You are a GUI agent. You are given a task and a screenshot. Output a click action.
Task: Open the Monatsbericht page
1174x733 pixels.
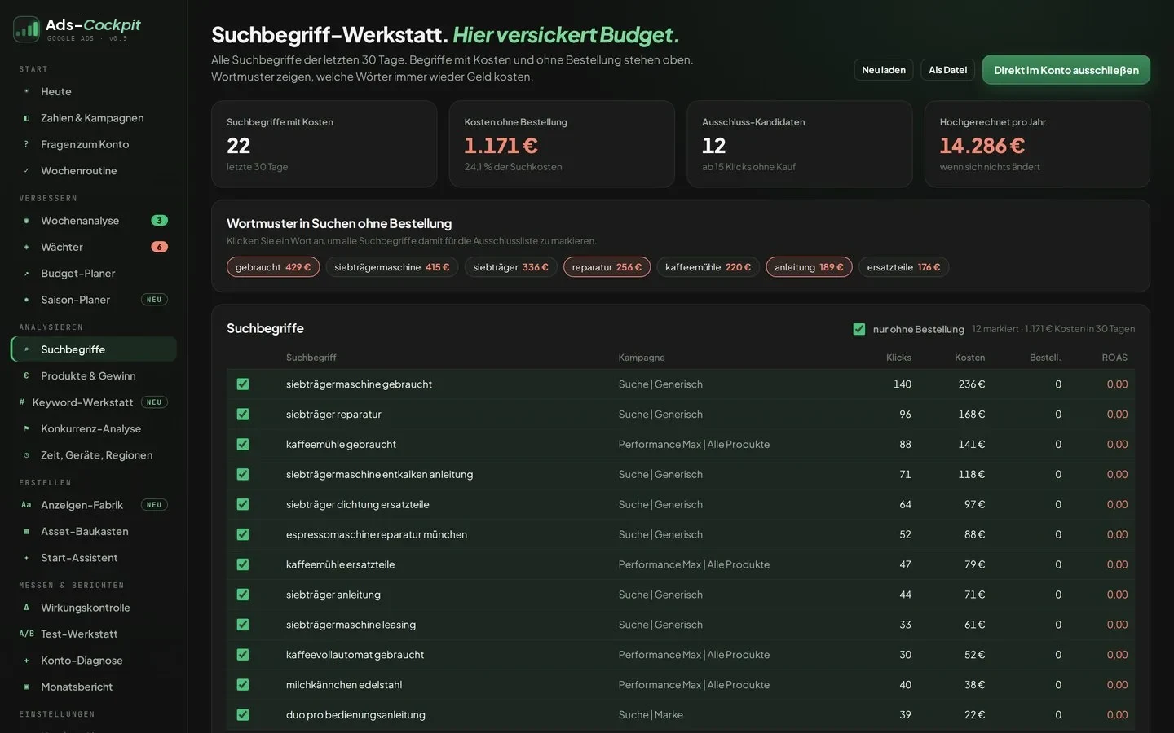(94, 687)
